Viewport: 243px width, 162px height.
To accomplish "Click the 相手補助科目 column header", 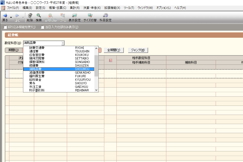I will [x=141, y=63].
